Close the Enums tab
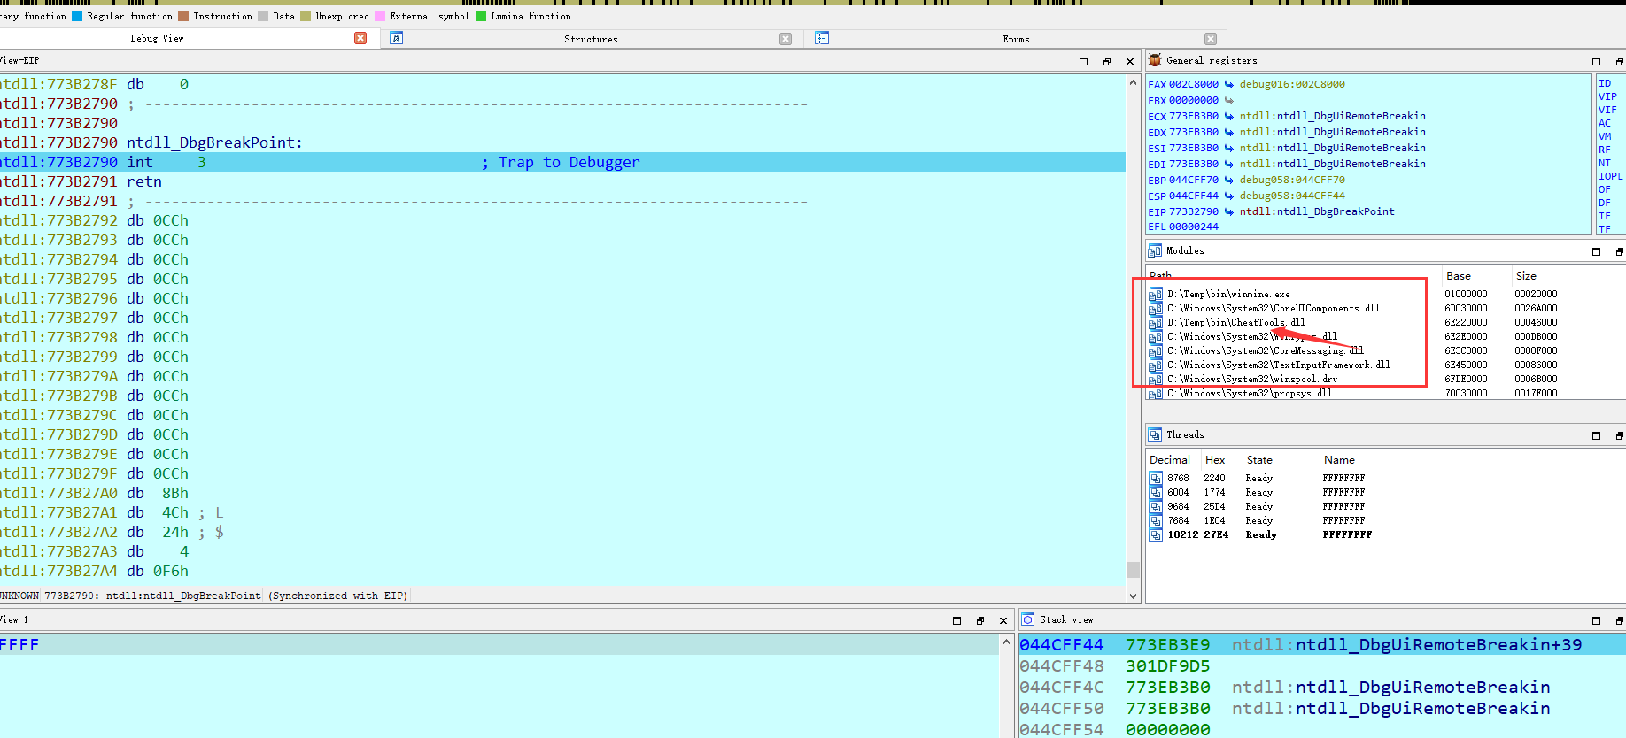This screenshot has width=1626, height=738. (x=1211, y=39)
